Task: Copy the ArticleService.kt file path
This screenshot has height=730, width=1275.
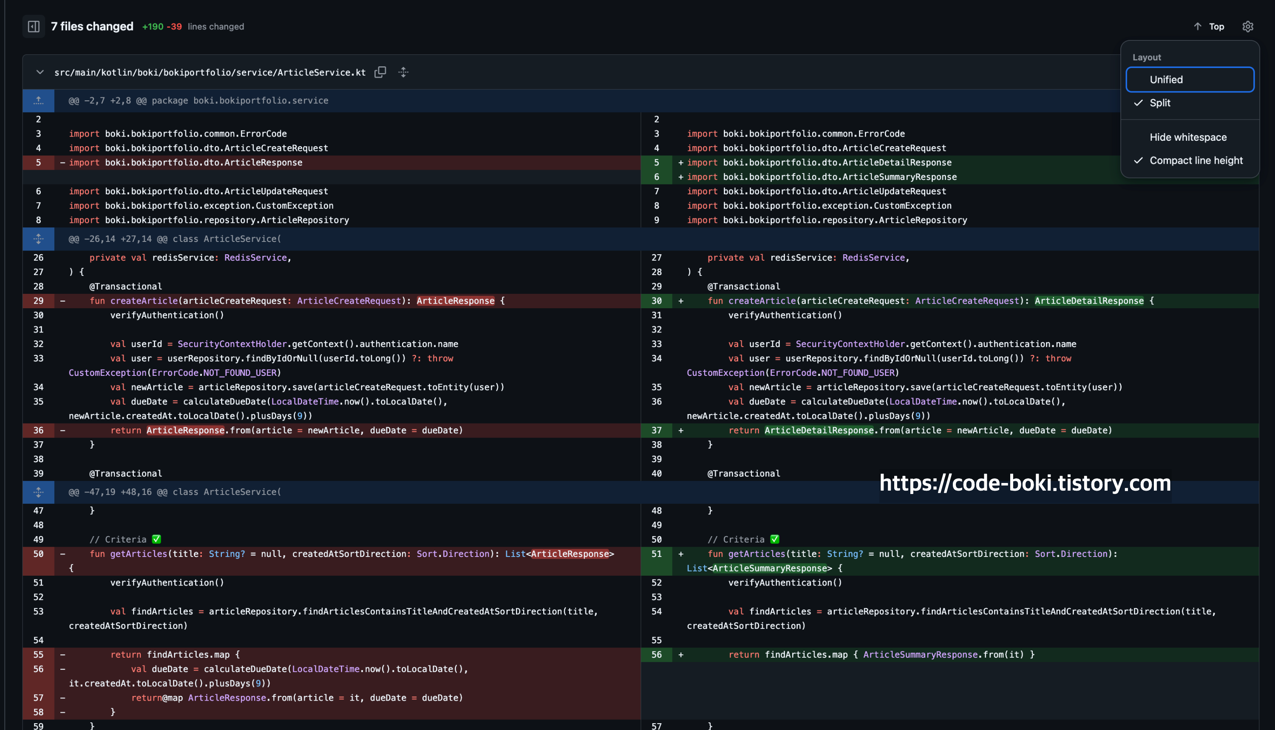Action: [x=380, y=72]
